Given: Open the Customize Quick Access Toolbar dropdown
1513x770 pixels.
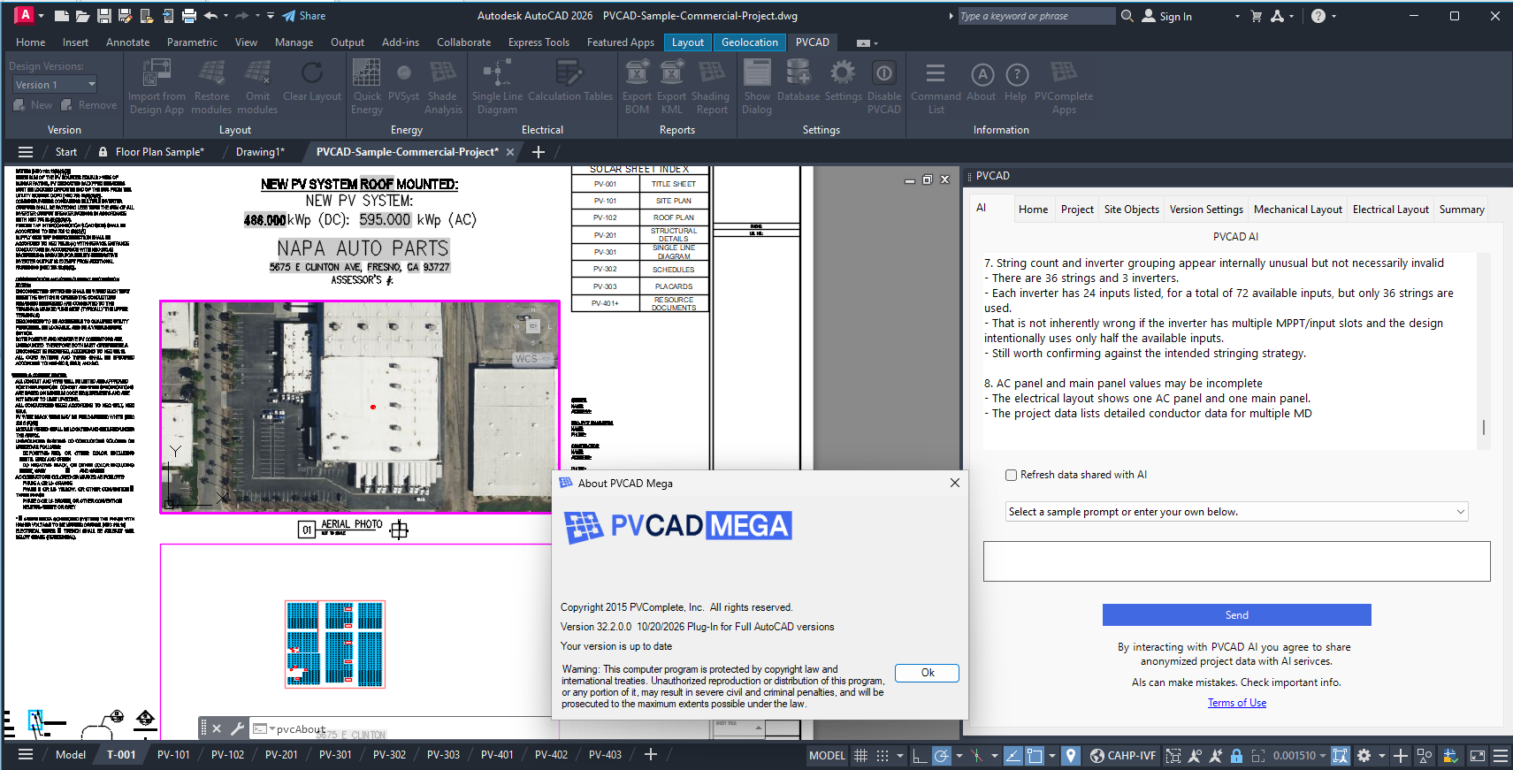Looking at the screenshot, I should tap(271, 16).
